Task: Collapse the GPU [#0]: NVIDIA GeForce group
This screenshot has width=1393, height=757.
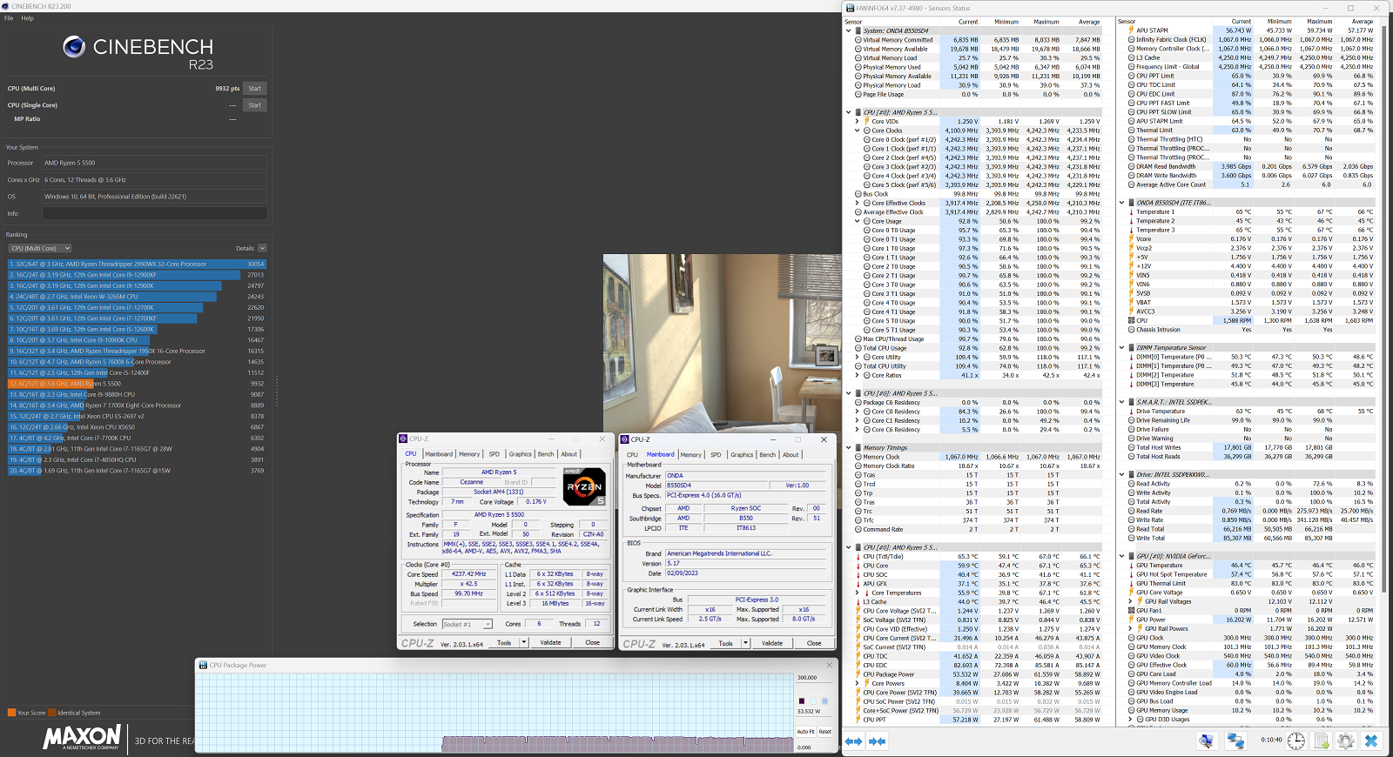Action: pos(1122,556)
